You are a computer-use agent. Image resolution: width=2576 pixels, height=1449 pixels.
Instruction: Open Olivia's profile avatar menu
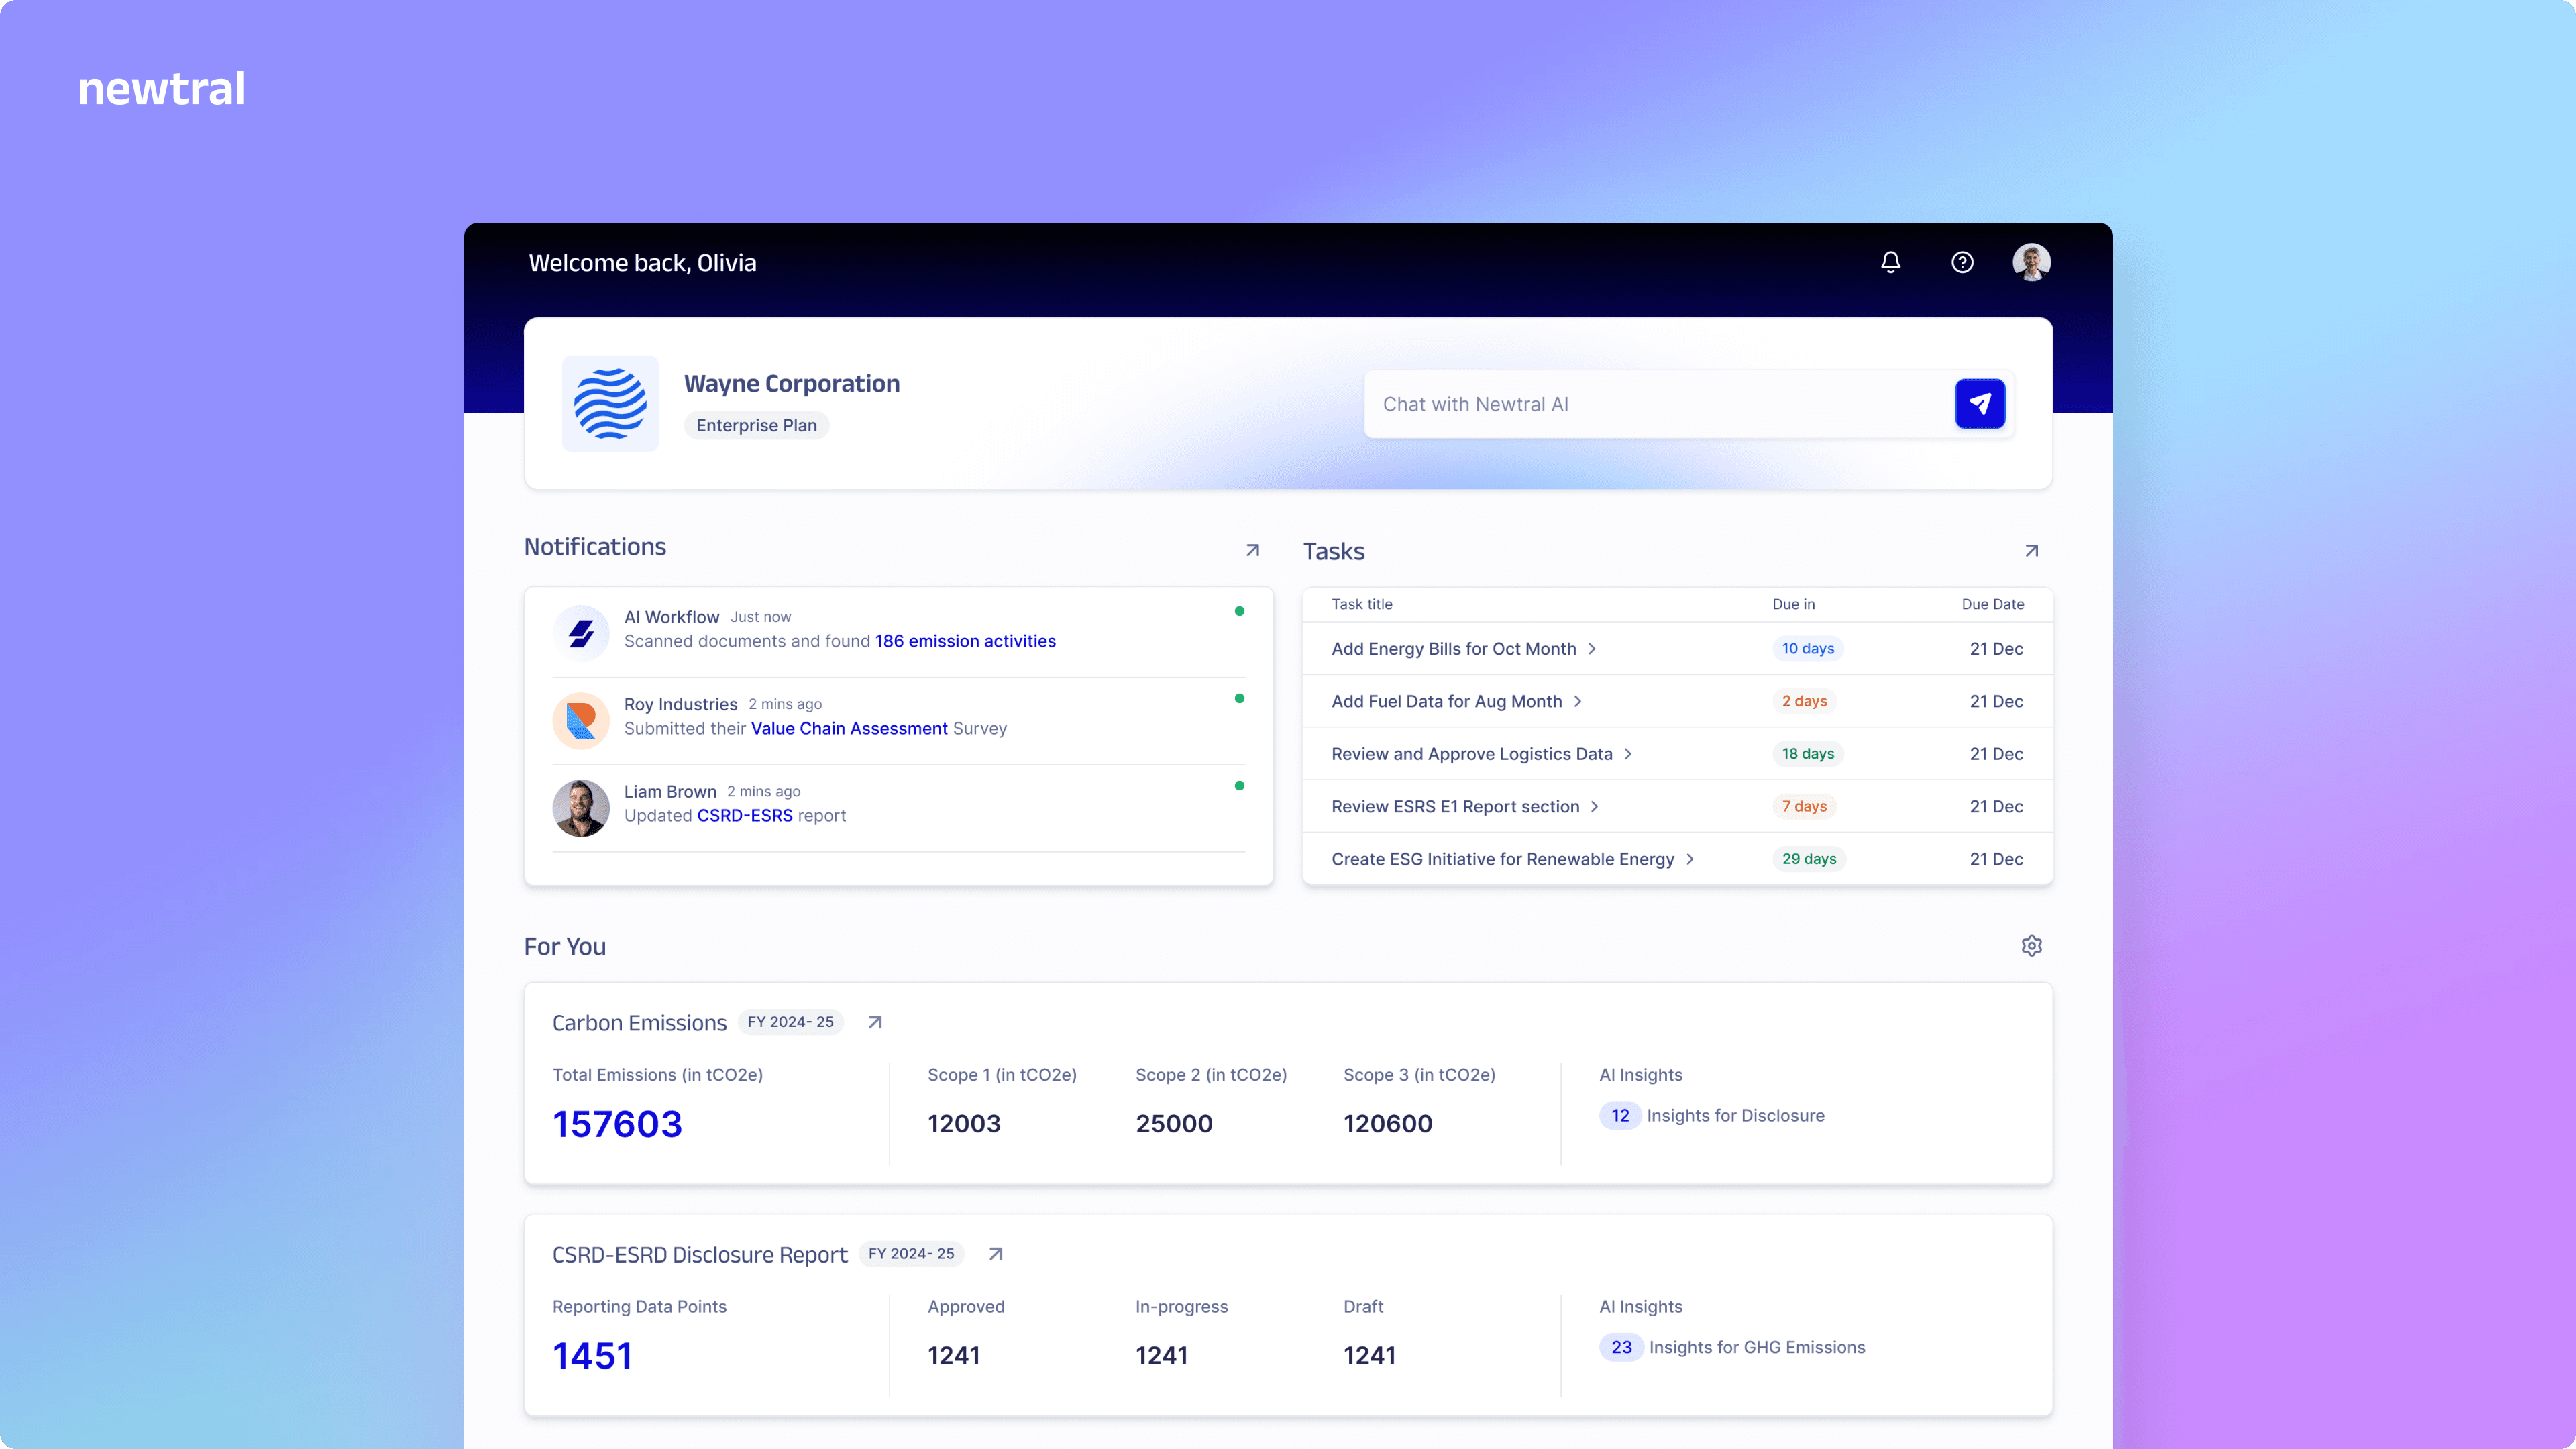coord(2031,262)
